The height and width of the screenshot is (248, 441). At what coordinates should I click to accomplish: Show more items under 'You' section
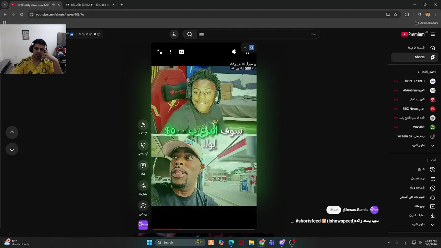click(414, 225)
